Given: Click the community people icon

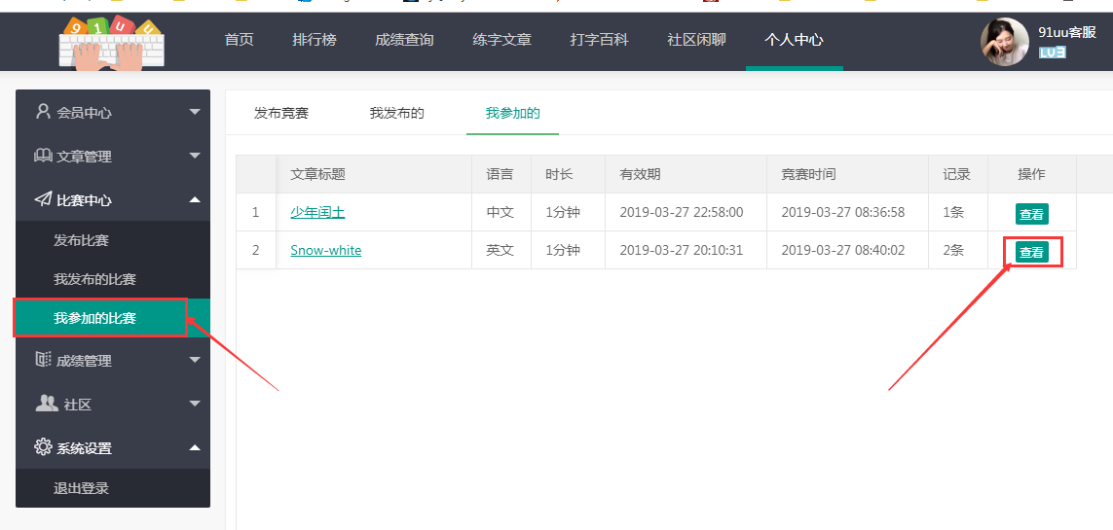Looking at the screenshot, I should 46,404.
